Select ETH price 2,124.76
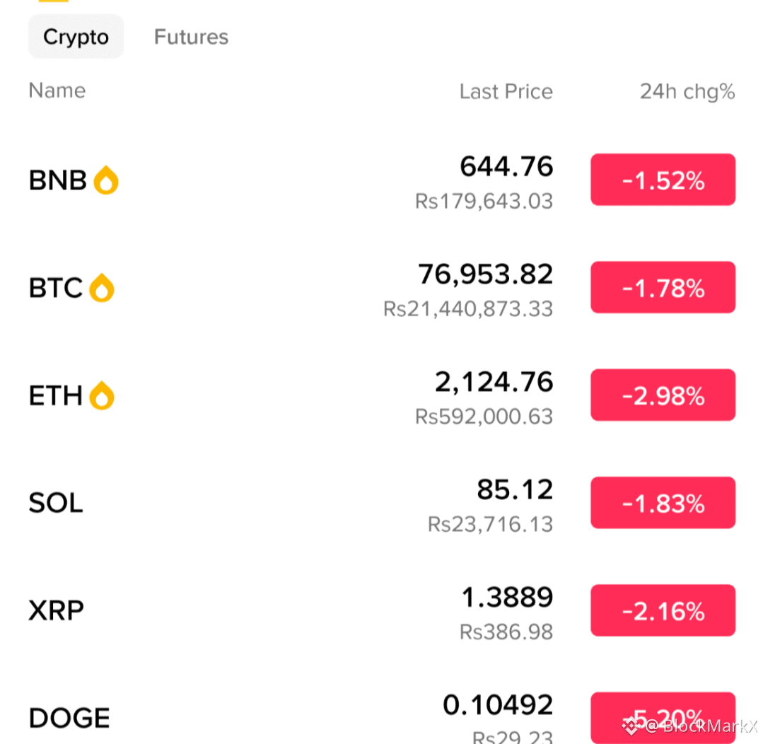The image size is (763, 744). [494, 382]
